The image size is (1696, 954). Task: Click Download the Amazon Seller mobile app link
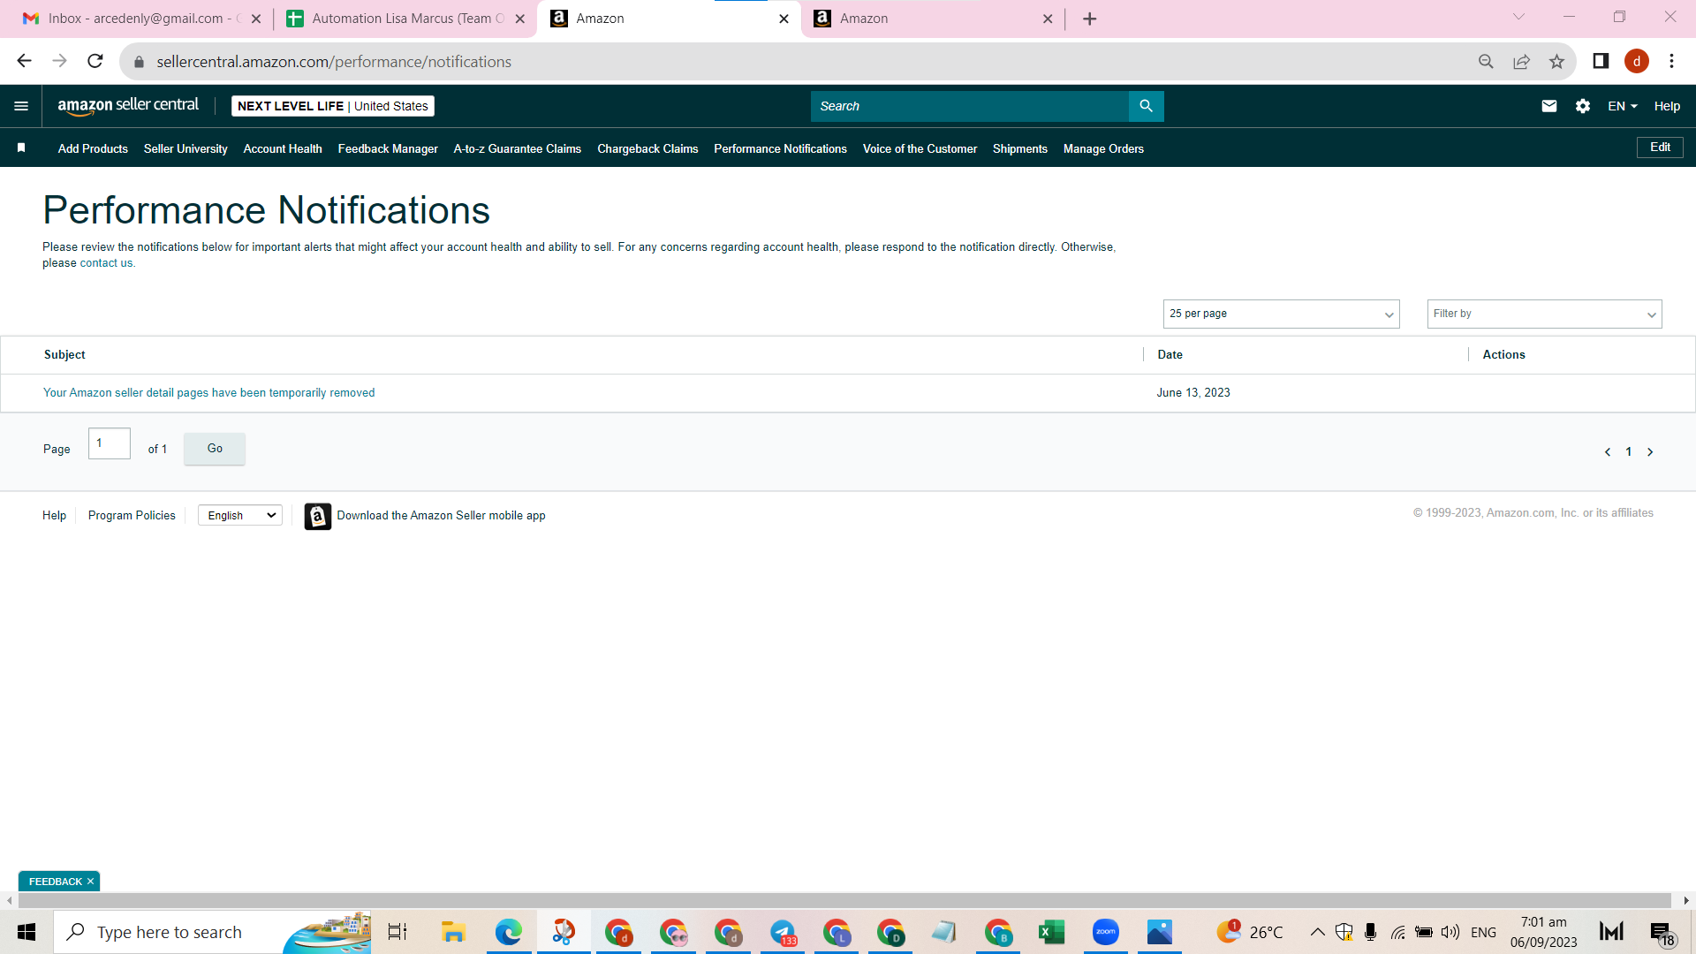[x=441, y=516]
